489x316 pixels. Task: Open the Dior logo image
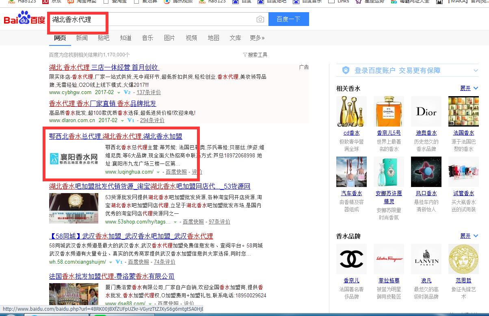point(426,111)
